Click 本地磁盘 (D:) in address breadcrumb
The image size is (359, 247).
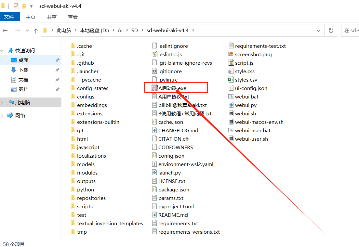tap(94, 31)
